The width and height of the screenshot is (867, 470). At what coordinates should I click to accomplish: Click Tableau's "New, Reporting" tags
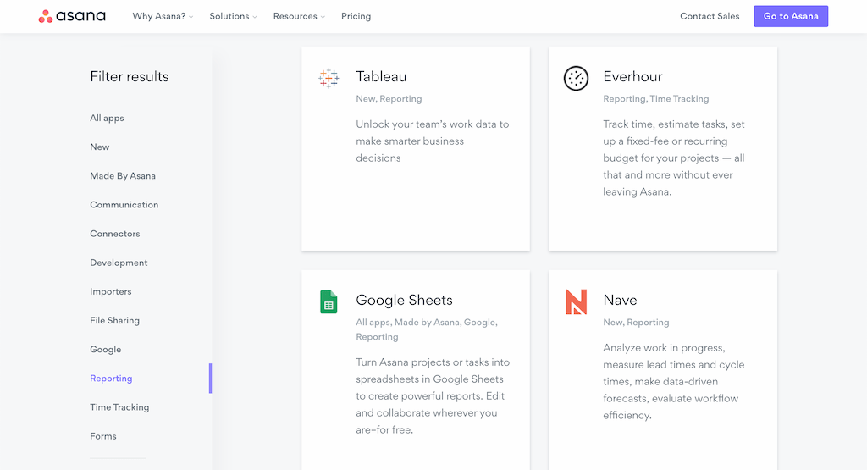pos(389,98)
